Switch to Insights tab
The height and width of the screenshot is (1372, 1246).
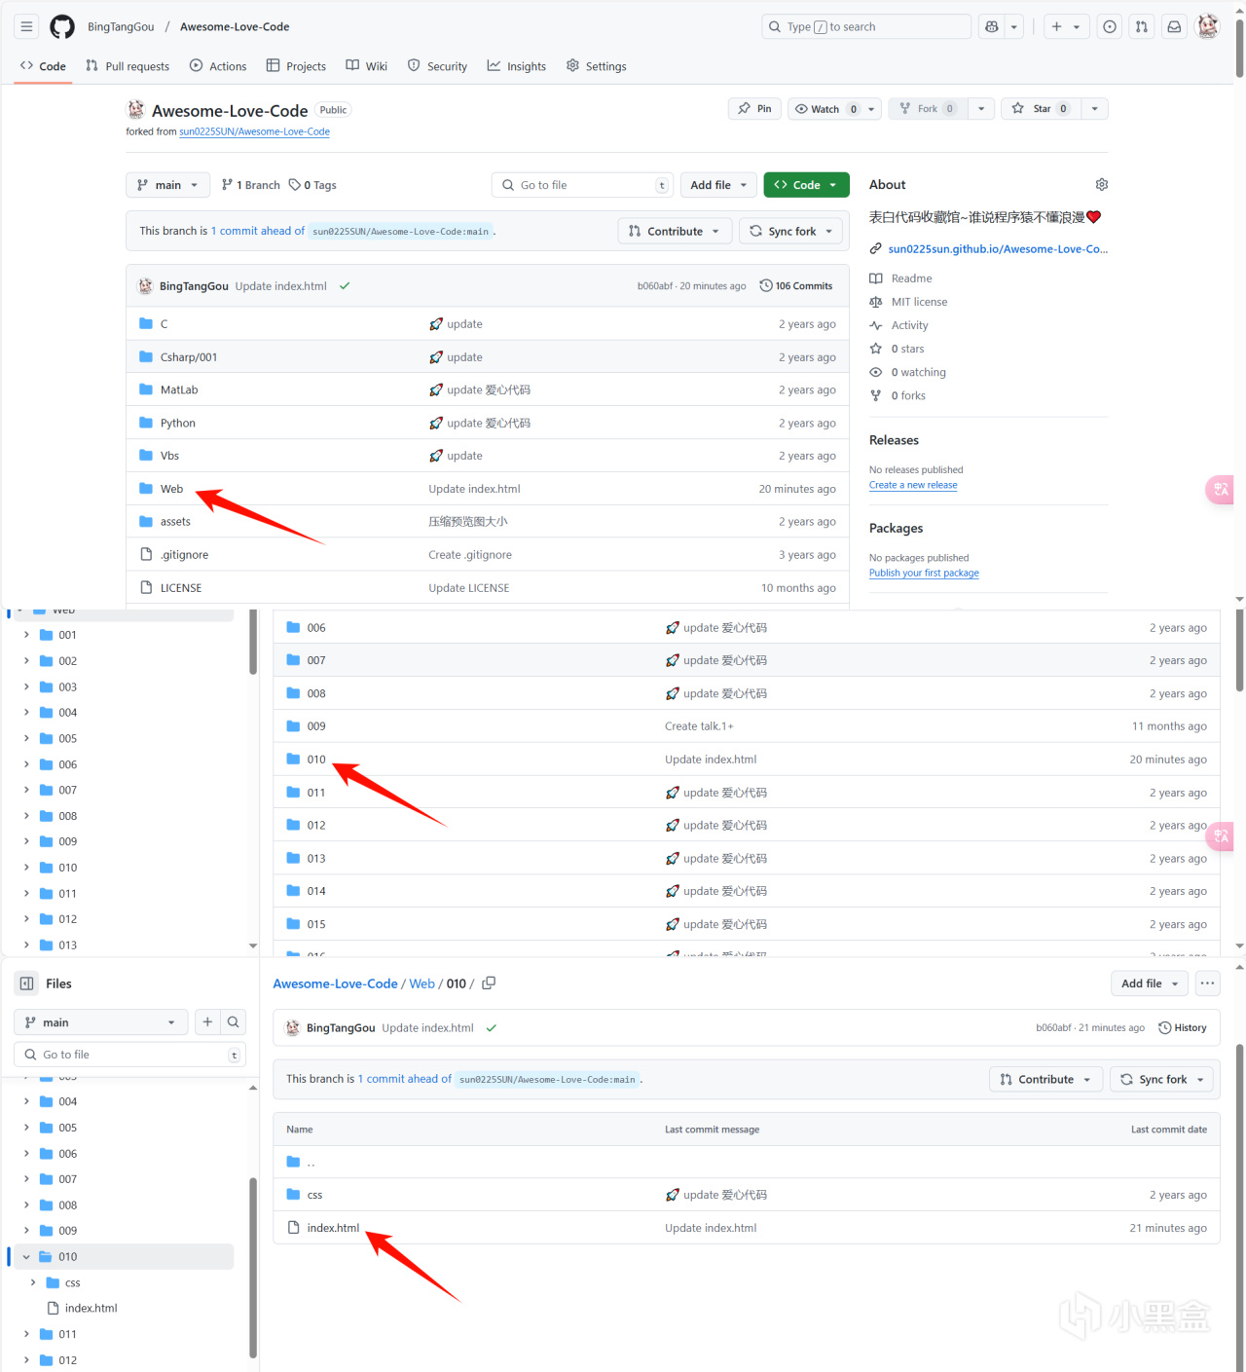517,66
